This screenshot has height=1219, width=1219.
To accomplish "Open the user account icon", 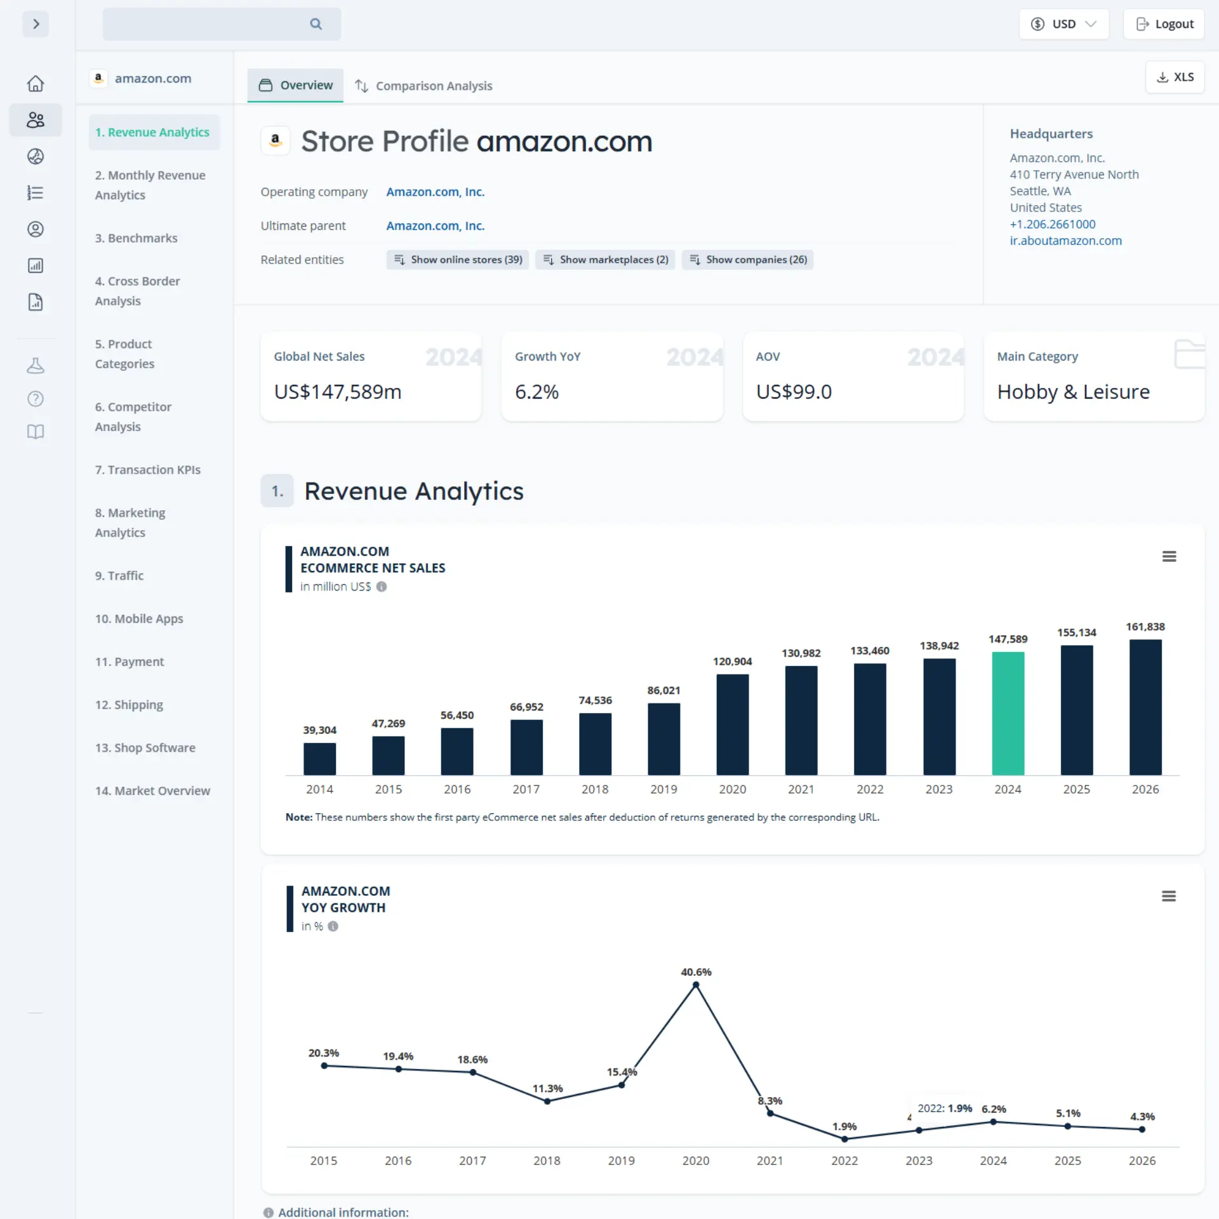I will [x=36, y=229].
